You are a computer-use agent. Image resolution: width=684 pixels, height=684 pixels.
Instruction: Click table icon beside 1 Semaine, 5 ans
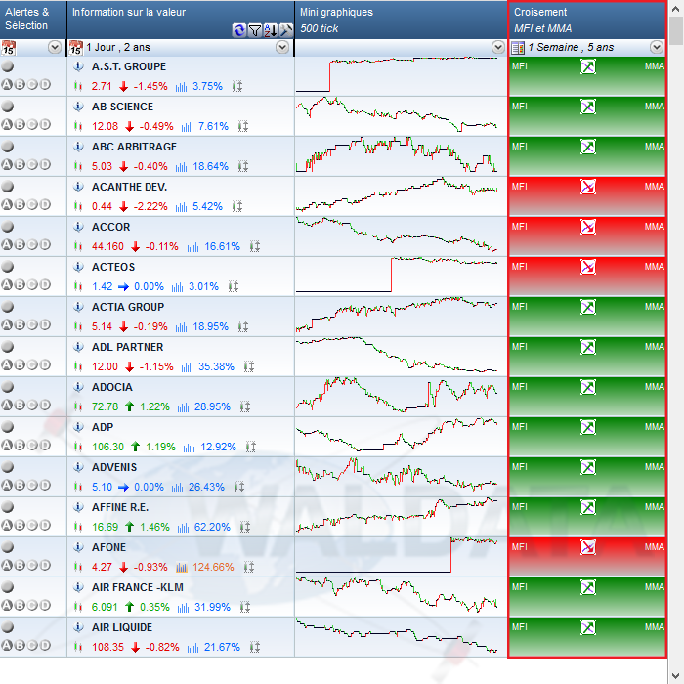tap(518, 48)
